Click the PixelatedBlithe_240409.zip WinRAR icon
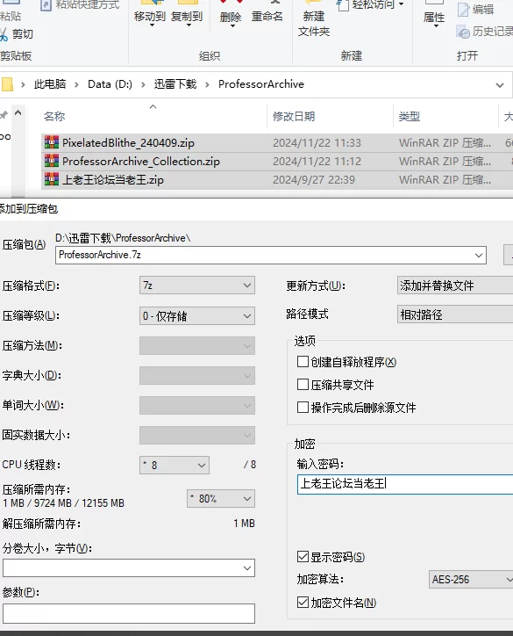 coord(52,142)
